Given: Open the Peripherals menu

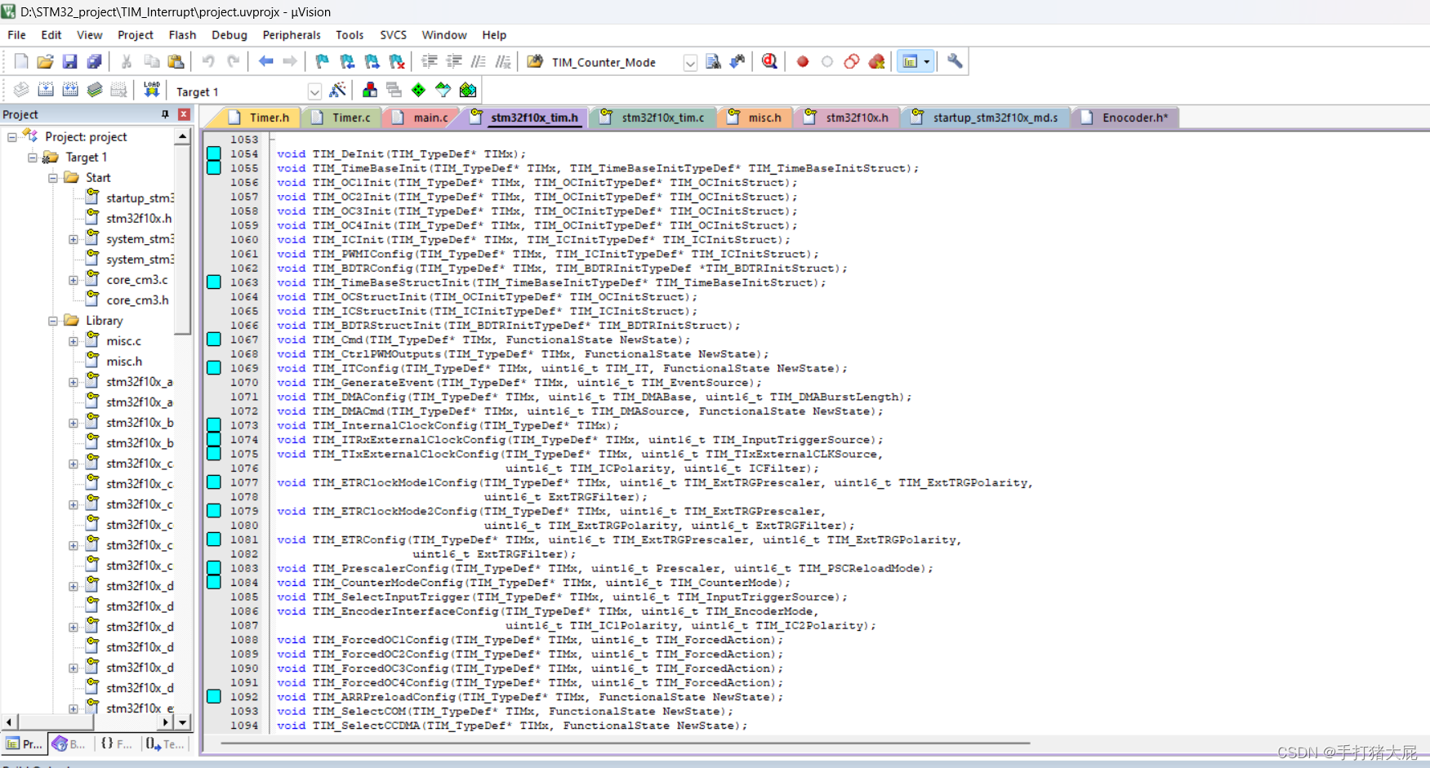Looking at the screenshot, I should pos(292,35).
